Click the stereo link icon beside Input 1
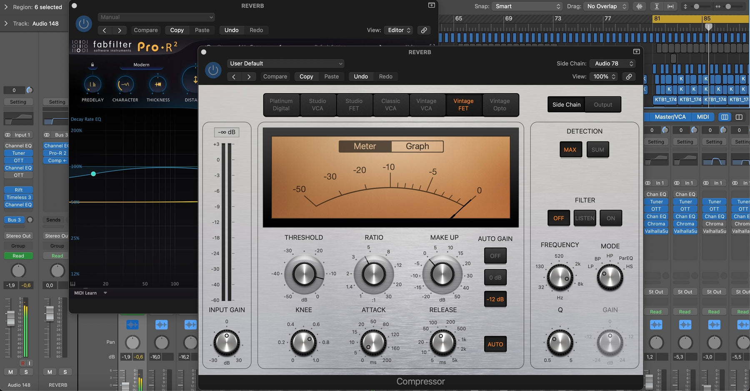 [7, 135]
